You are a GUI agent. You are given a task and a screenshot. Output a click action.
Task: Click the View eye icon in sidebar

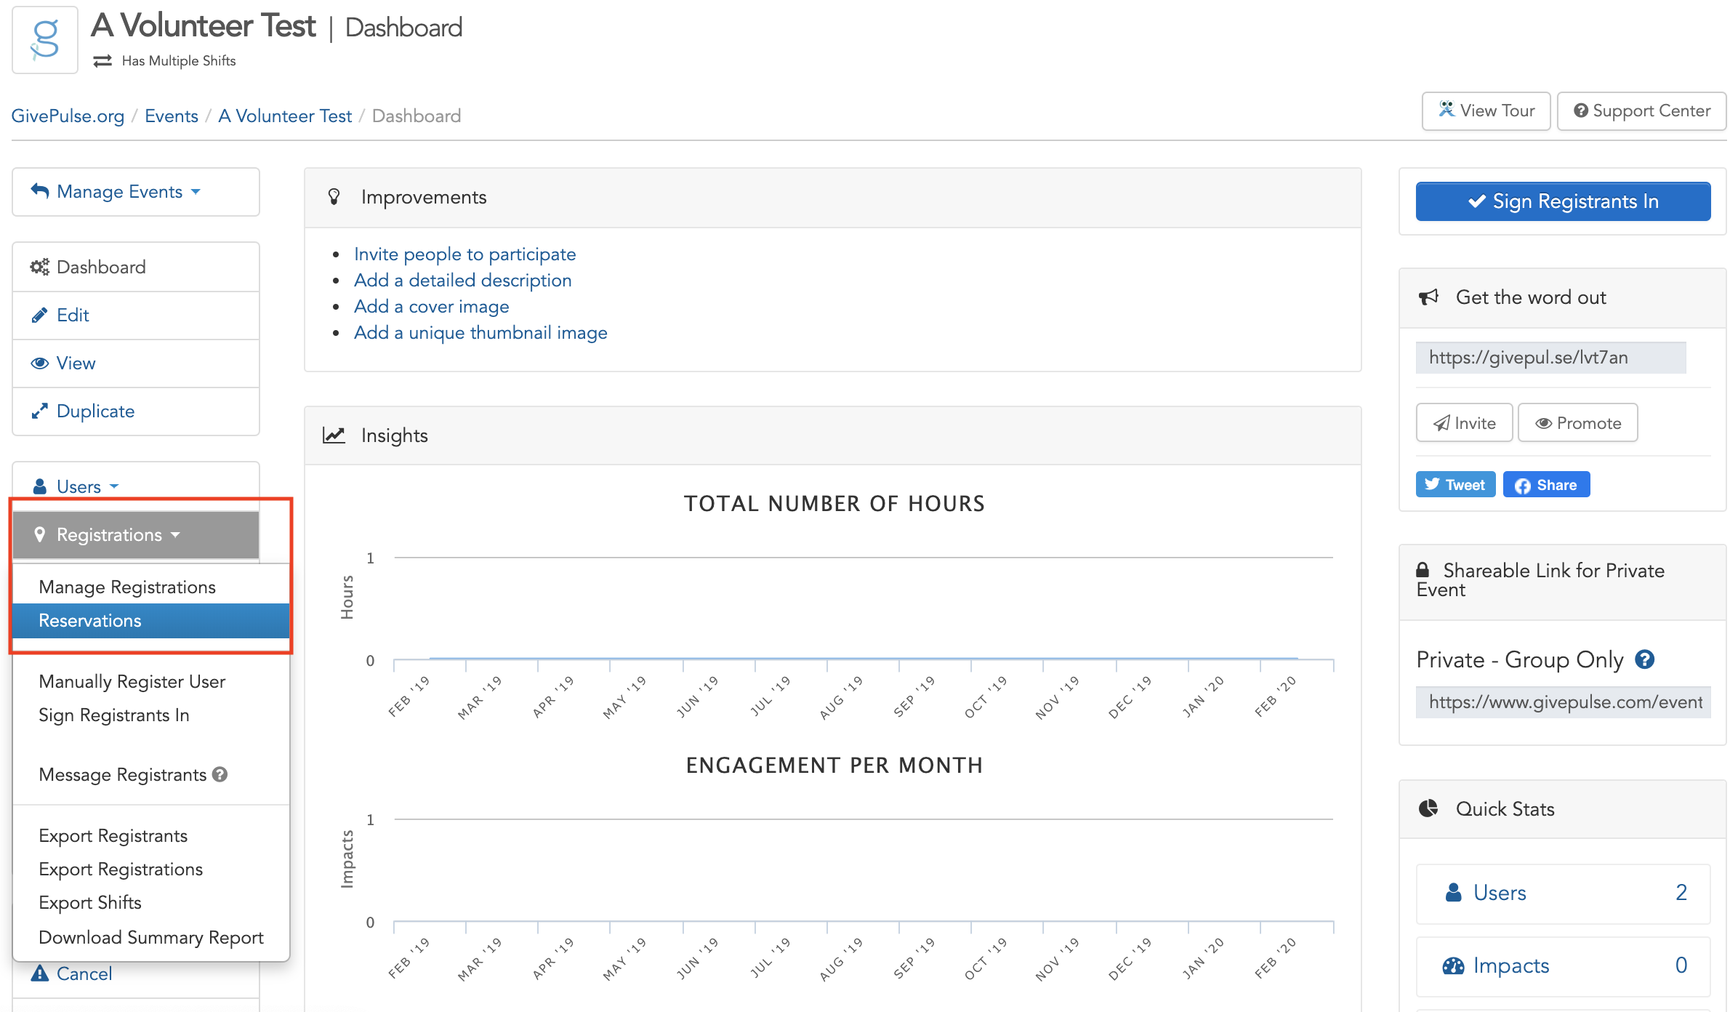pos(40,363)
